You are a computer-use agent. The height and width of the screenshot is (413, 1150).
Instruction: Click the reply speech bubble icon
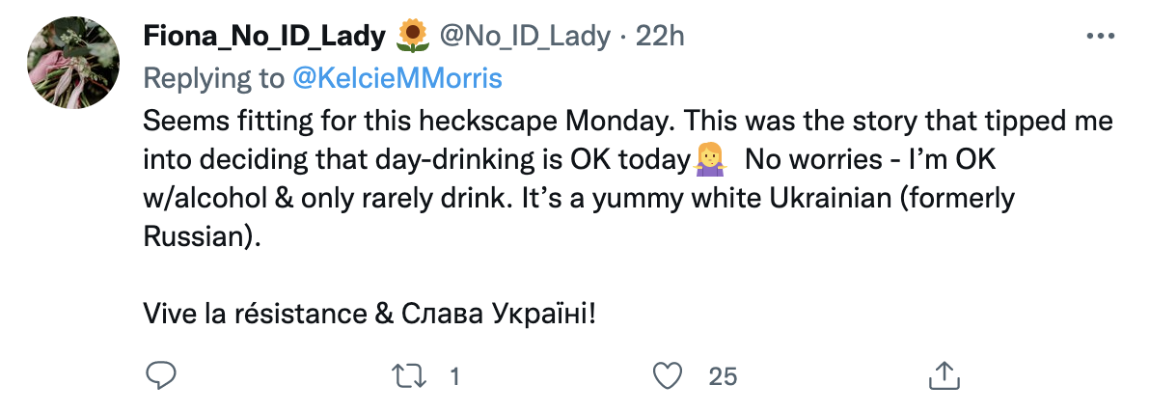[x=158, y=376]
